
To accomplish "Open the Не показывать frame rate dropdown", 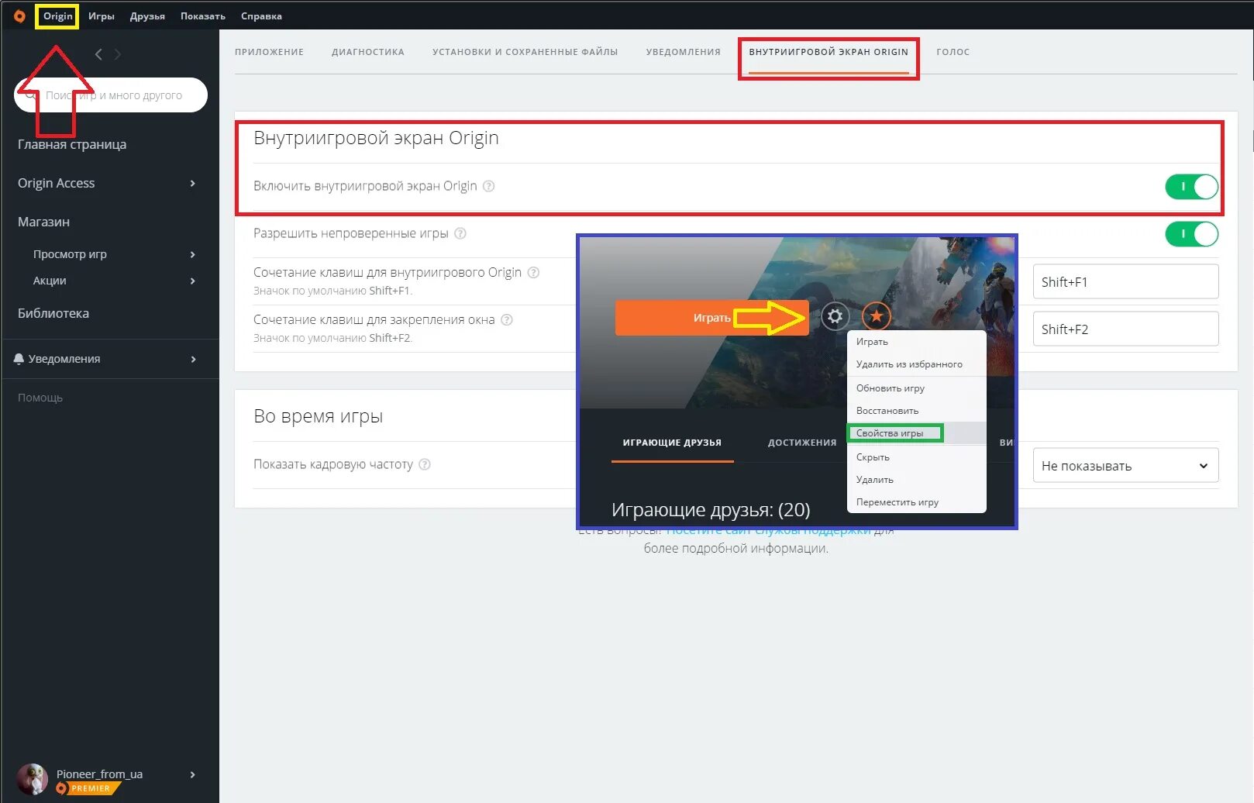I will tap(1125, 466).
